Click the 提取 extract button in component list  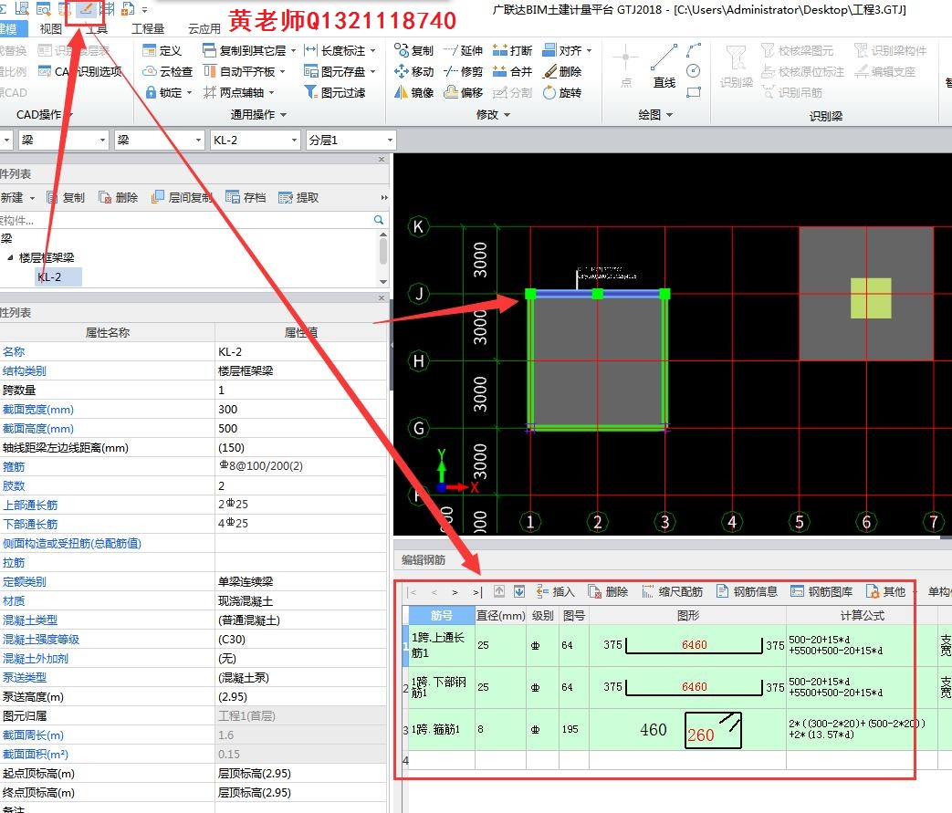point(298,197)
